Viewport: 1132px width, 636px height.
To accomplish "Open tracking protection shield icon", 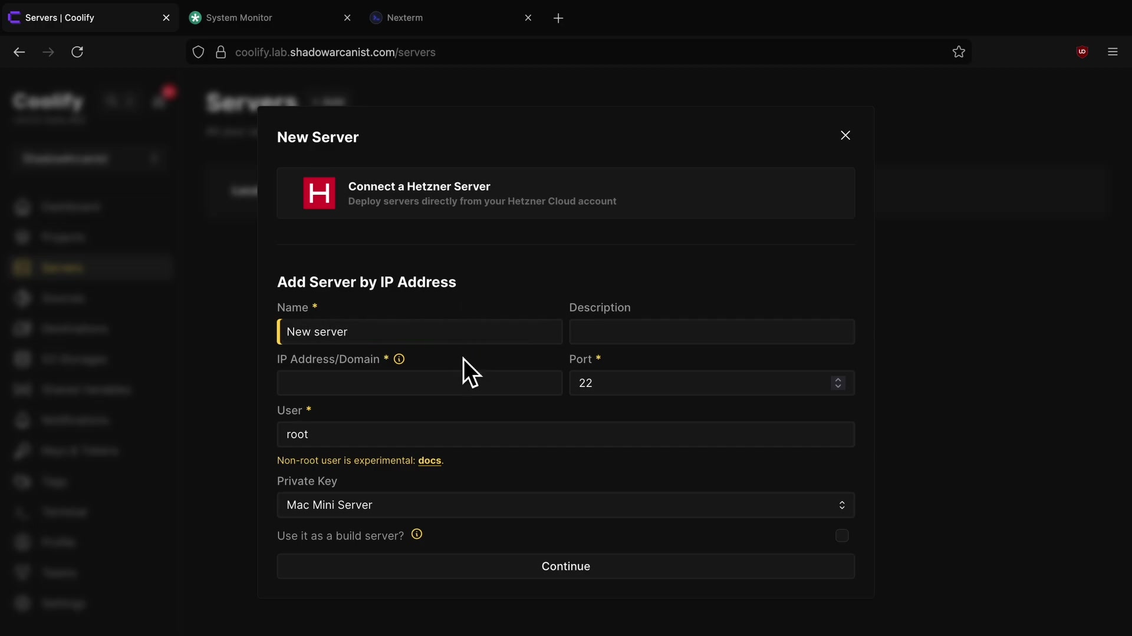I will click(199, 52).
